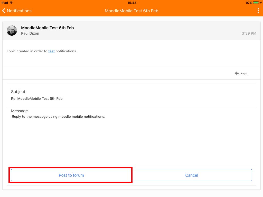
Task: Tap the battery icon in status bar
Action: click(256, 3)
